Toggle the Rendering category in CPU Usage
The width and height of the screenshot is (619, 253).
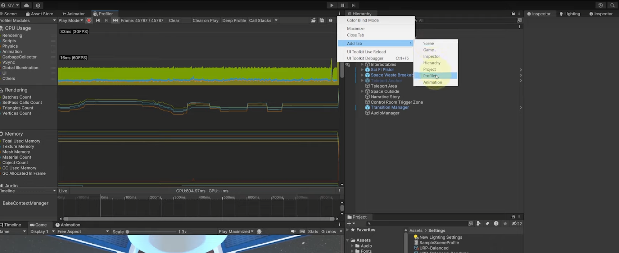tap(12, 36)
